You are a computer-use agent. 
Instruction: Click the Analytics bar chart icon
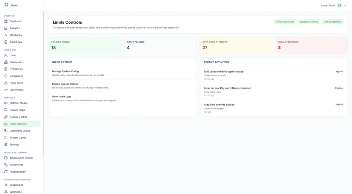(x=6, y=28)
